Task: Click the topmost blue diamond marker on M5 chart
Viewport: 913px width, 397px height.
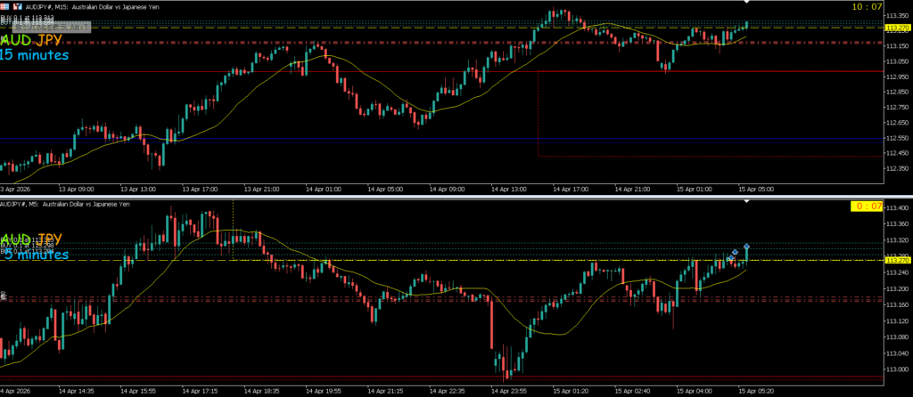Action: click(746, 246)
